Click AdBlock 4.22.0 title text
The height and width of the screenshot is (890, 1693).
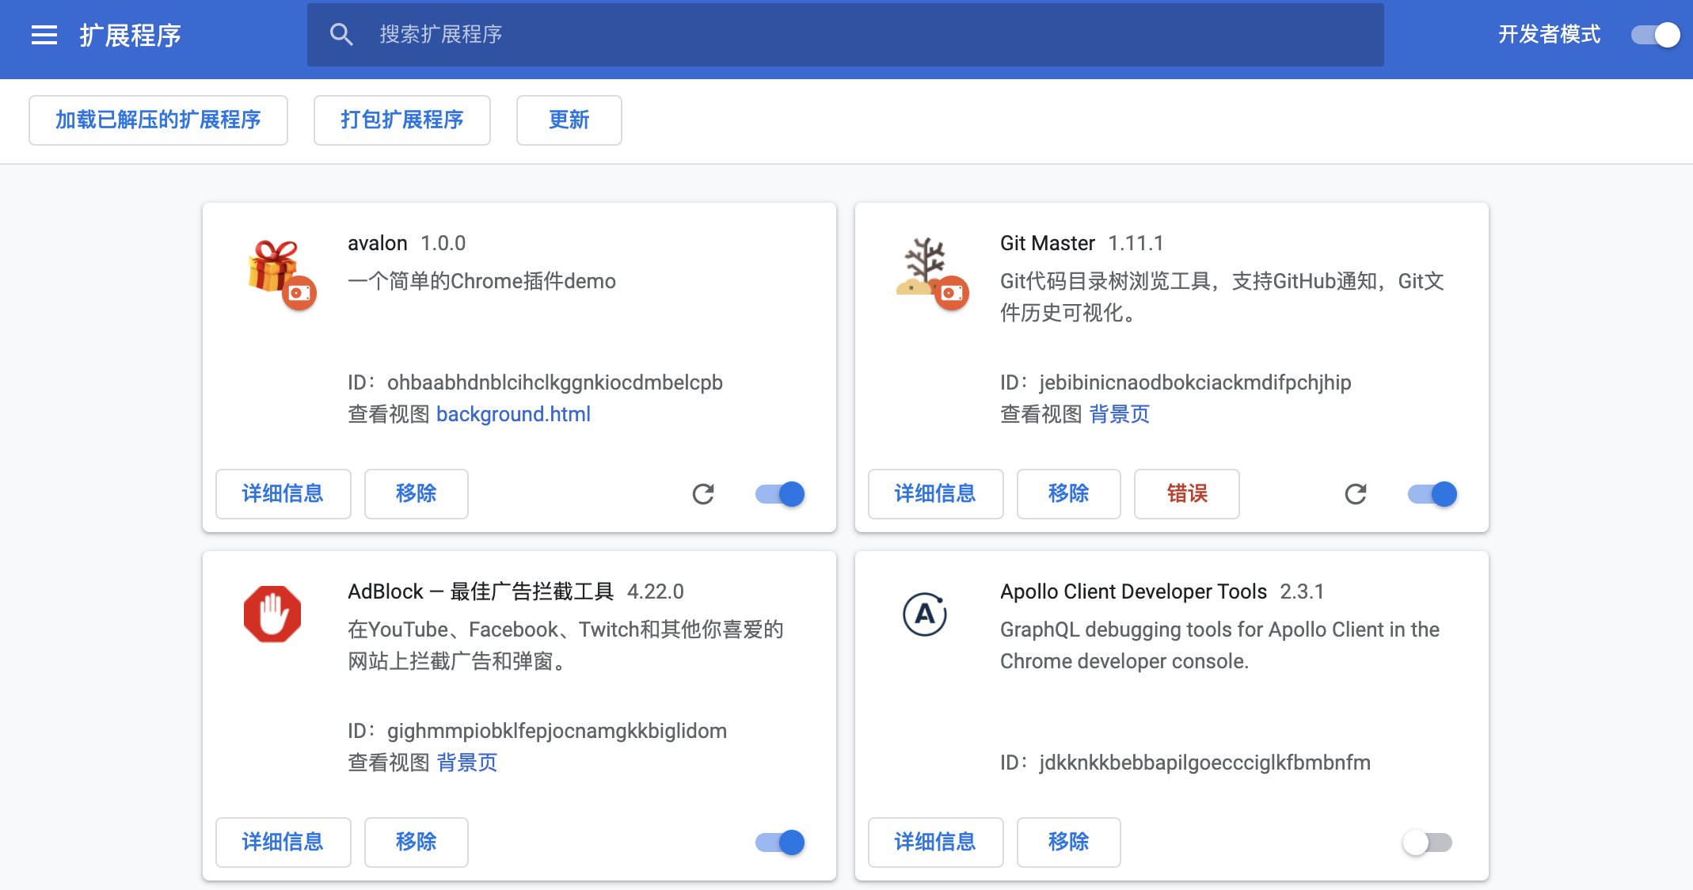pyautogui.click(x=516, y=591)
